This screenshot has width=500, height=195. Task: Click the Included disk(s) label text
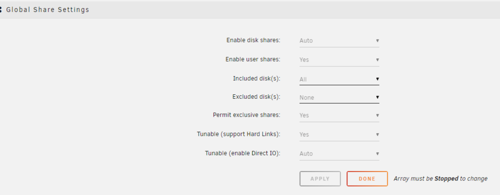click(x=256, y=79)
